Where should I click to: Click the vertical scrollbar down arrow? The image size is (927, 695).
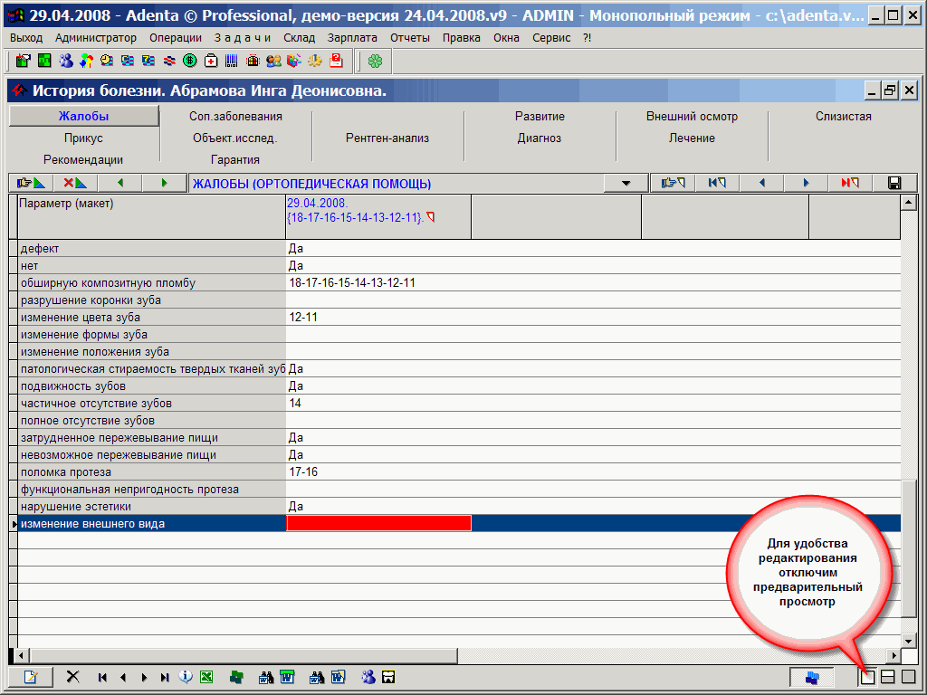909,638
